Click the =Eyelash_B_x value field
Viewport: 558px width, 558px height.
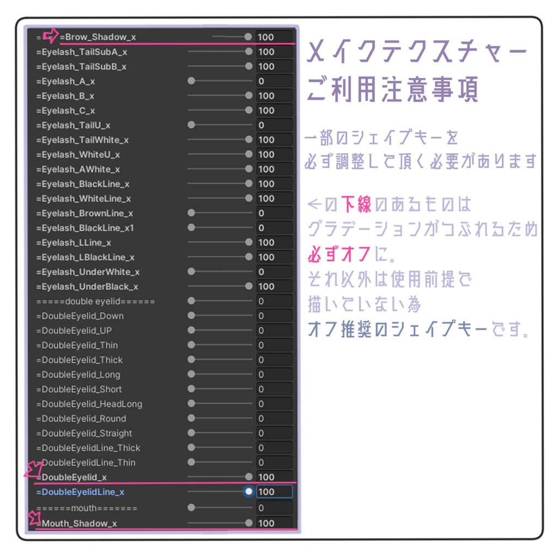(x=275, y=95)
